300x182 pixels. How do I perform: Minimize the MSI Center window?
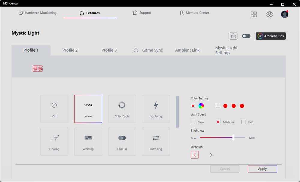click(271, 4)
